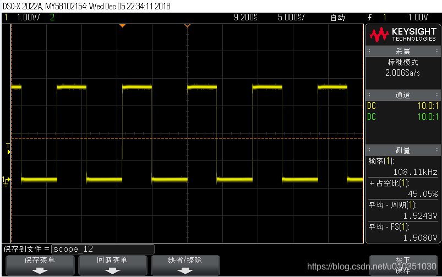Click the 9.200 delay time readout

(245, 18)
